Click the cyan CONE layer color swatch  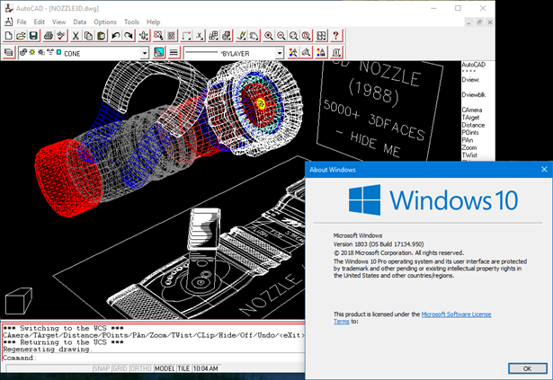click(x=59, y=52)
